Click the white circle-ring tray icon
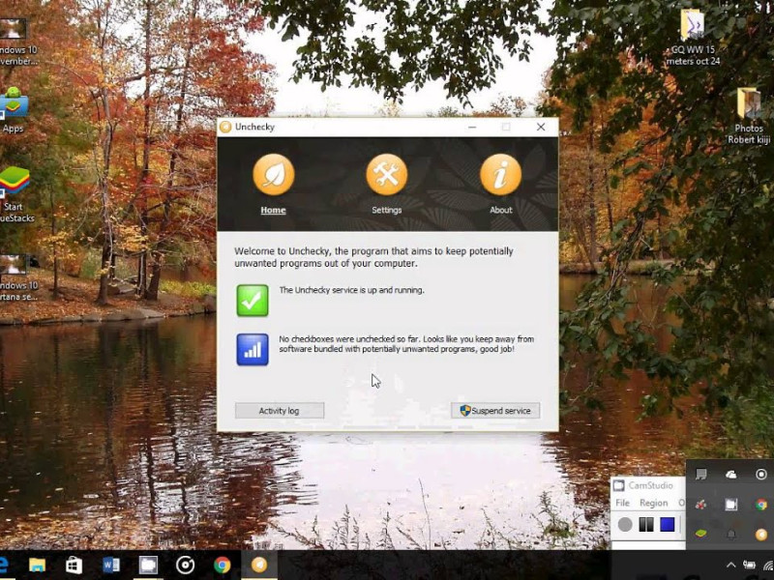 [761, 475]
